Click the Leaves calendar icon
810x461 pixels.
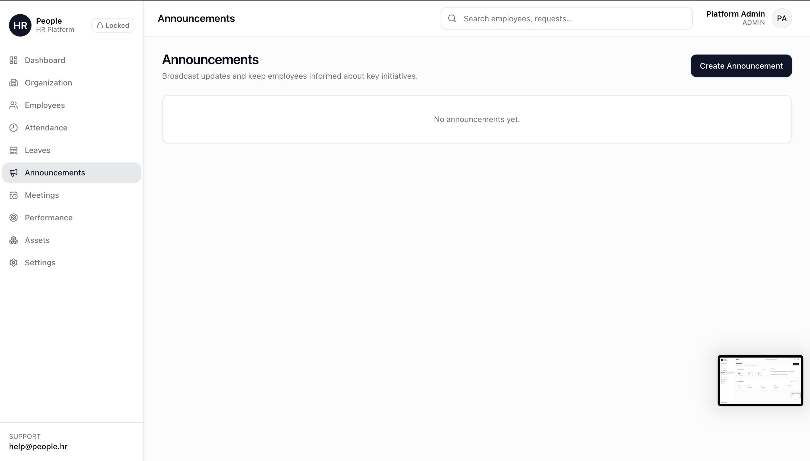pyautogui.click(x=13, y=150)
